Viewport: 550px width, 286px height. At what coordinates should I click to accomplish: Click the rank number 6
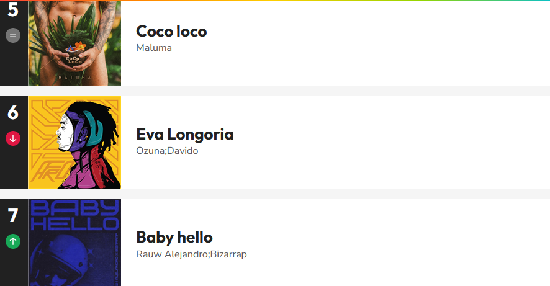click(x=13, y=113)
